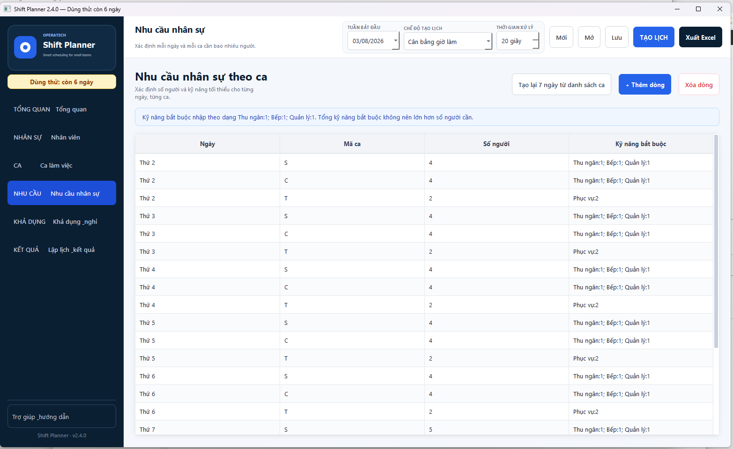Click the Mở button

589,37
